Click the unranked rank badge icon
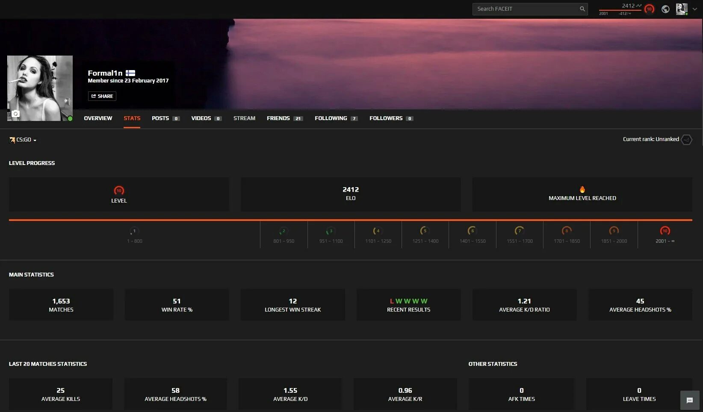 (687, 139)
